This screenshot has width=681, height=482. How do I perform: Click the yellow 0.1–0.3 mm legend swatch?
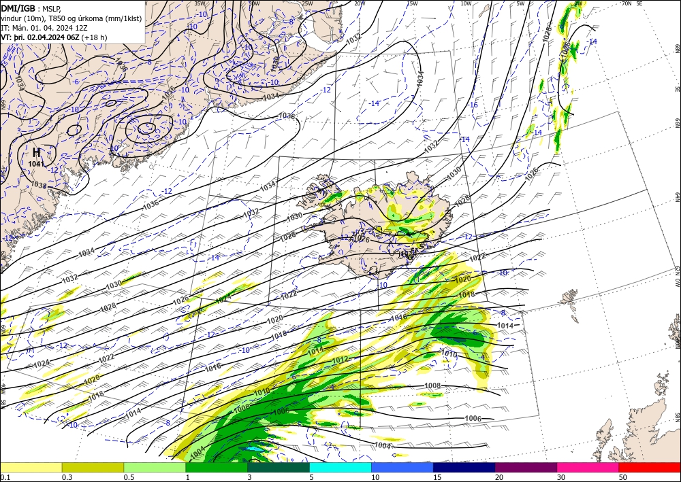click(x=31, y=467)
